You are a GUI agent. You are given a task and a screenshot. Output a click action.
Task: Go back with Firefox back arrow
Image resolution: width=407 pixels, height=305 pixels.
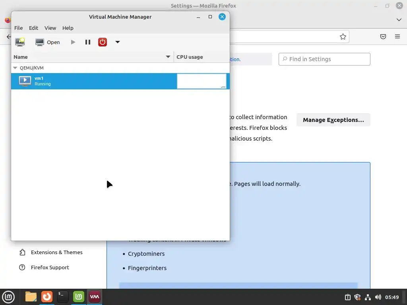click(x=9, y=37)
